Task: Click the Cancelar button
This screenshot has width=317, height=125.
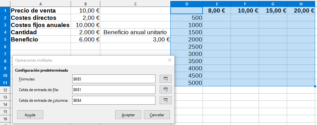Action: (157, 115)
